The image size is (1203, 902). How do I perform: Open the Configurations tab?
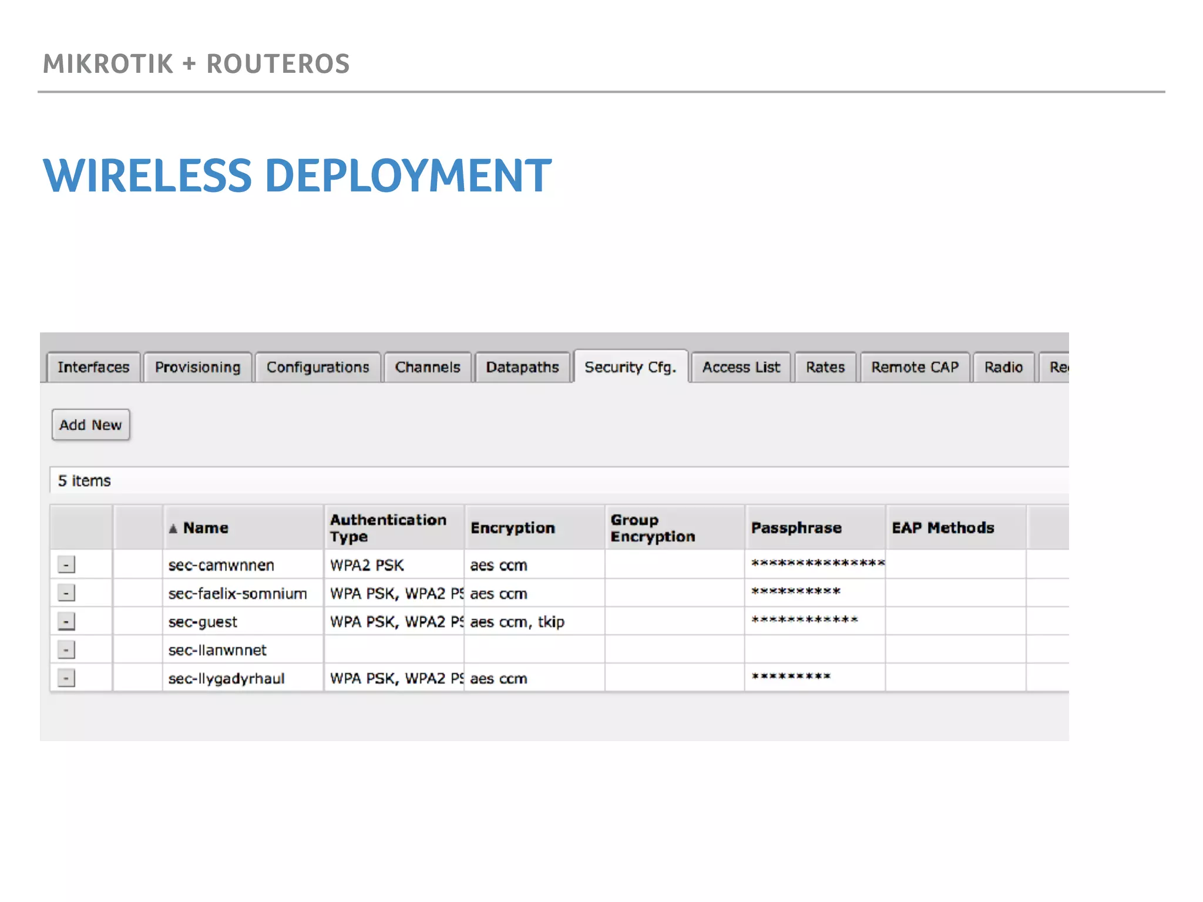(318, 367)
